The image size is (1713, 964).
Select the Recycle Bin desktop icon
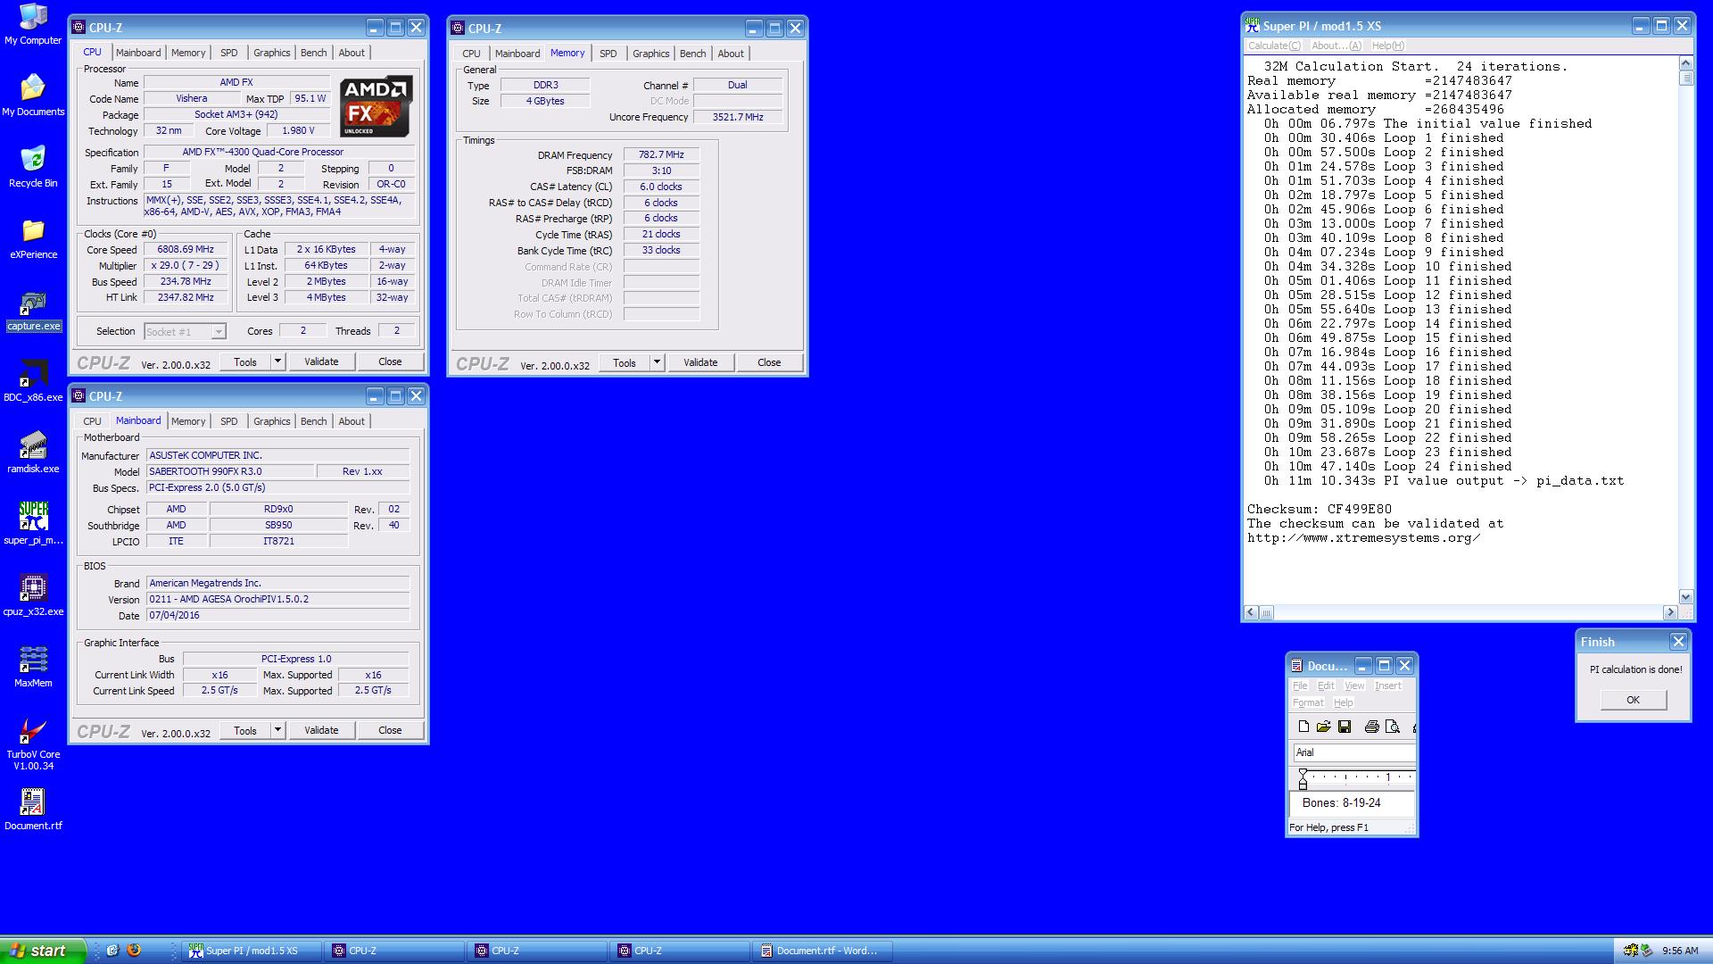point(33,167)
